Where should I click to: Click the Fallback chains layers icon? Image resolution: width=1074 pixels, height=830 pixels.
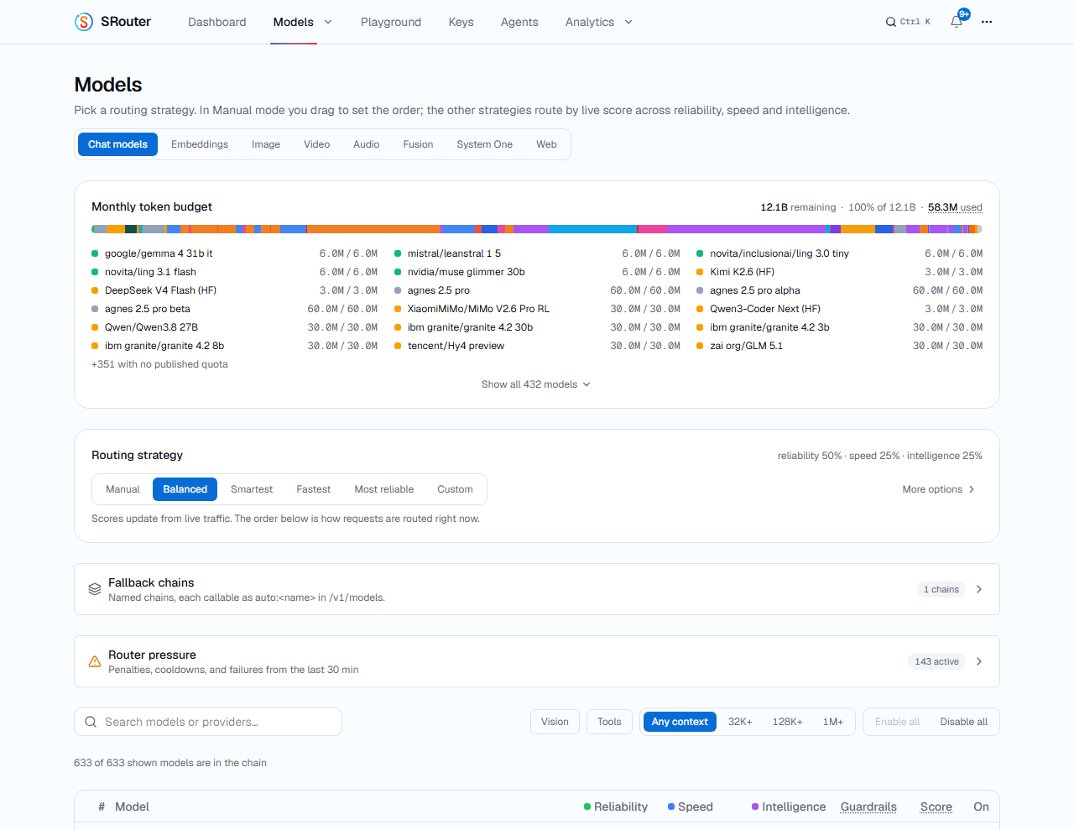coord(95,589)
